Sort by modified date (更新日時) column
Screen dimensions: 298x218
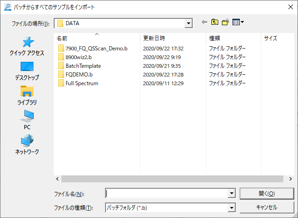click(x=173, y=38)
